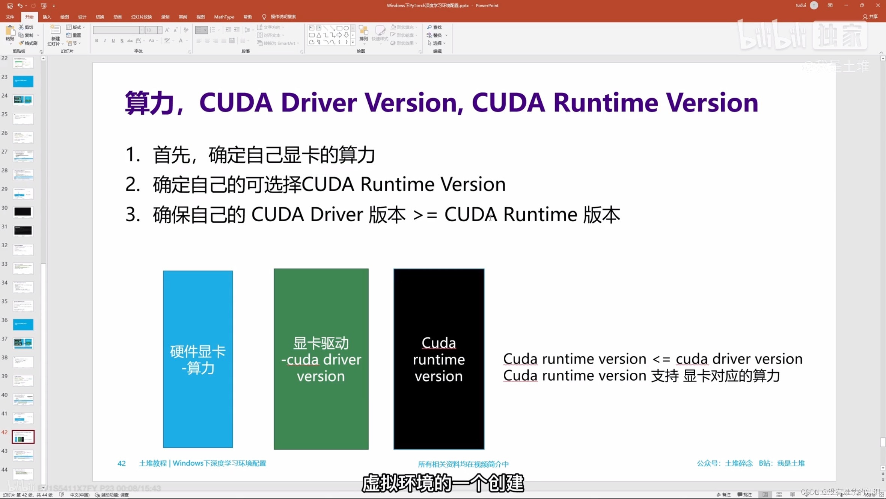Click the font color A button
Image resolution: width=886 pixels, height=499 pixels.
pyautogui.click(x=181, y=41)
